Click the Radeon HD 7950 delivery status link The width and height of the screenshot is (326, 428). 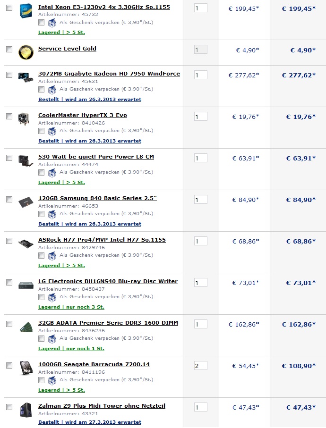tap(89, 100)
